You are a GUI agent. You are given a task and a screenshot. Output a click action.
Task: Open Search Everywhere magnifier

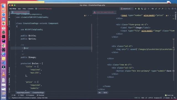tap(175, 9)
